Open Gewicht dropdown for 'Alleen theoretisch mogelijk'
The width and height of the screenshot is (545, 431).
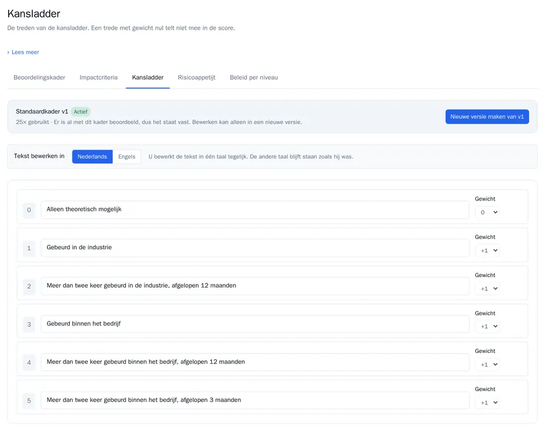(x=487, y=212)
